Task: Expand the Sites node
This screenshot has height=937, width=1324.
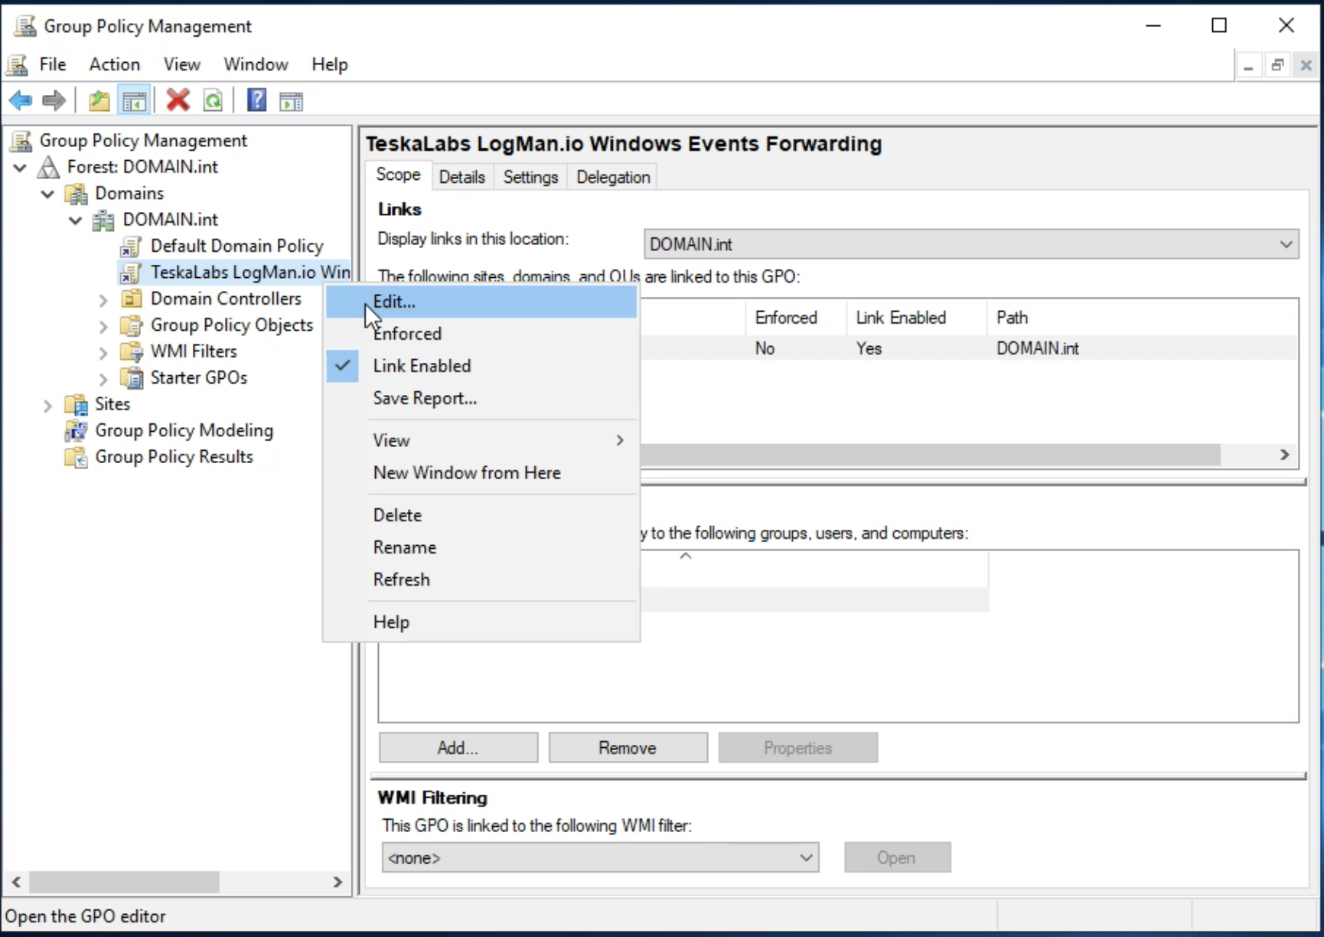Action: tap(47, 405)
